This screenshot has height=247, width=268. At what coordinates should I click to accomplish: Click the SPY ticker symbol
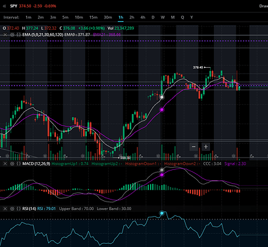(14, 6)
